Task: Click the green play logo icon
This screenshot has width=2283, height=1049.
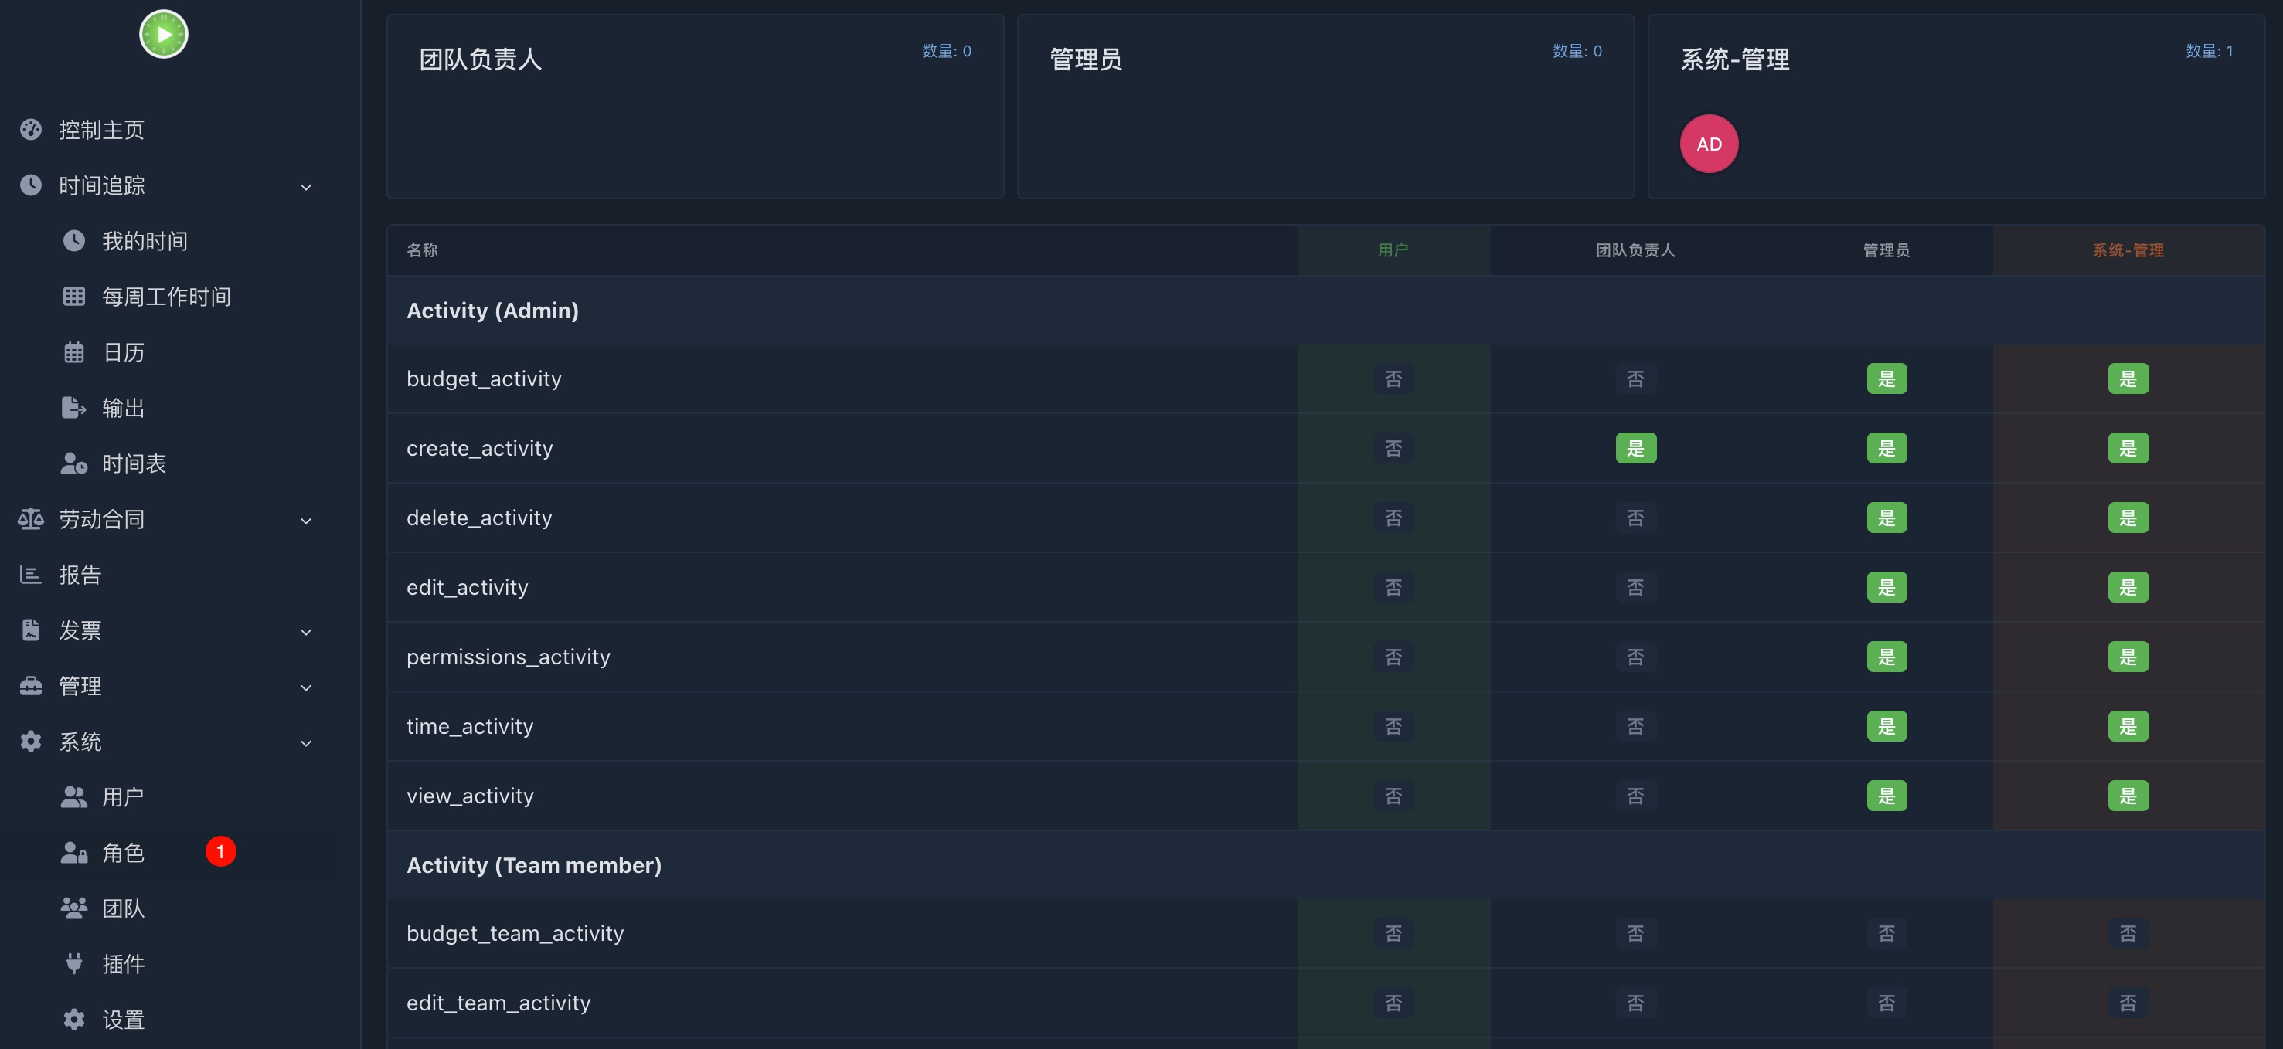Action: point(163,35)
